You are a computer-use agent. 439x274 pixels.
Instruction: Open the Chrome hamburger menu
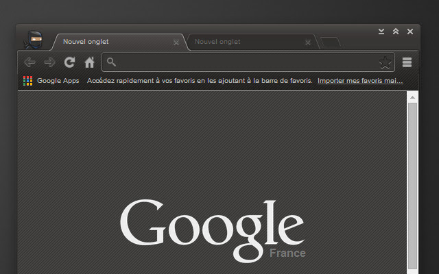(407, 62)
